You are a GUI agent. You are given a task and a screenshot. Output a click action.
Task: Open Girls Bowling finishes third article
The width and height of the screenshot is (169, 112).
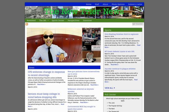tap(121, 34)
